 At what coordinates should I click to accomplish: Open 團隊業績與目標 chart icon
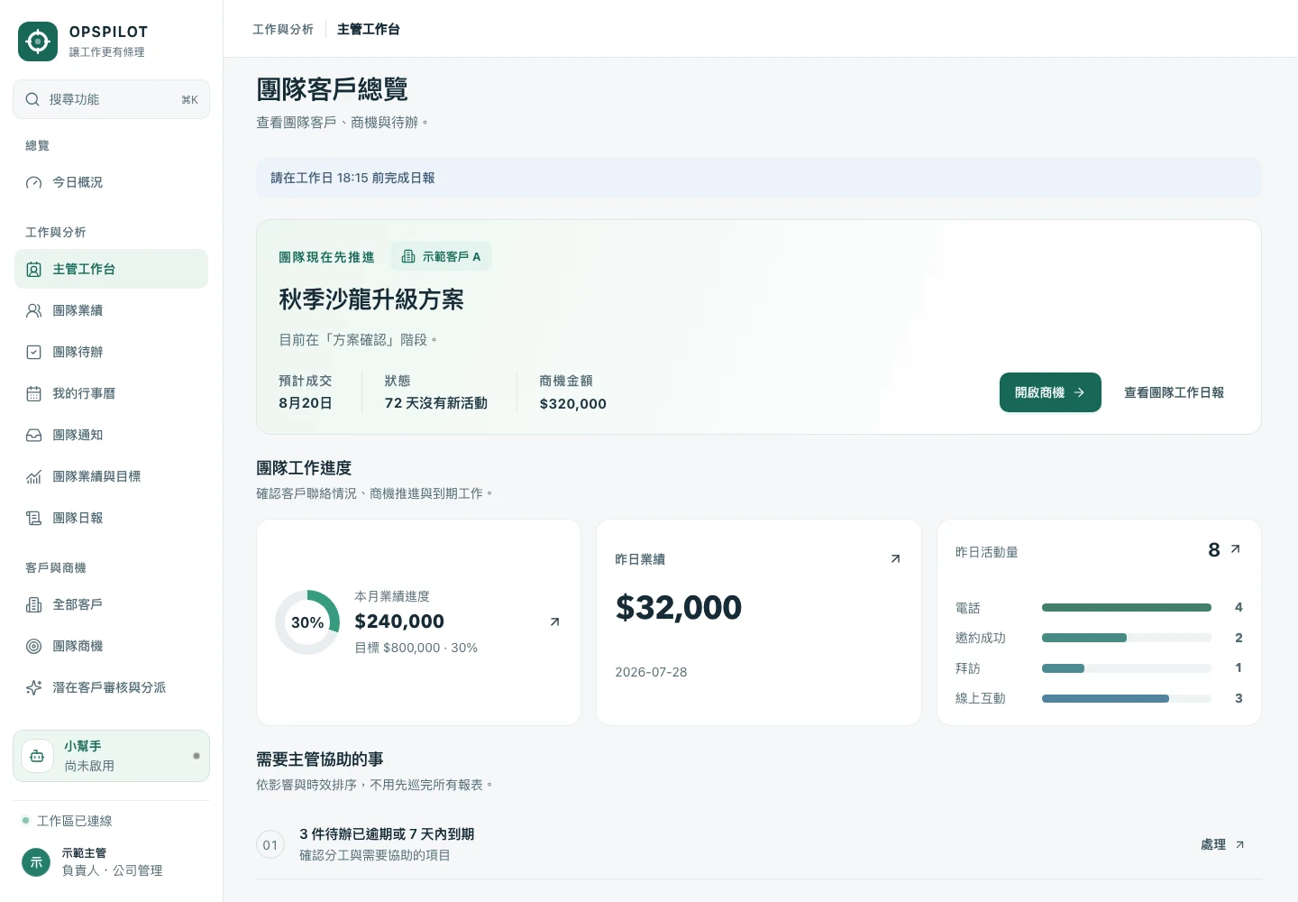(33, 476)
